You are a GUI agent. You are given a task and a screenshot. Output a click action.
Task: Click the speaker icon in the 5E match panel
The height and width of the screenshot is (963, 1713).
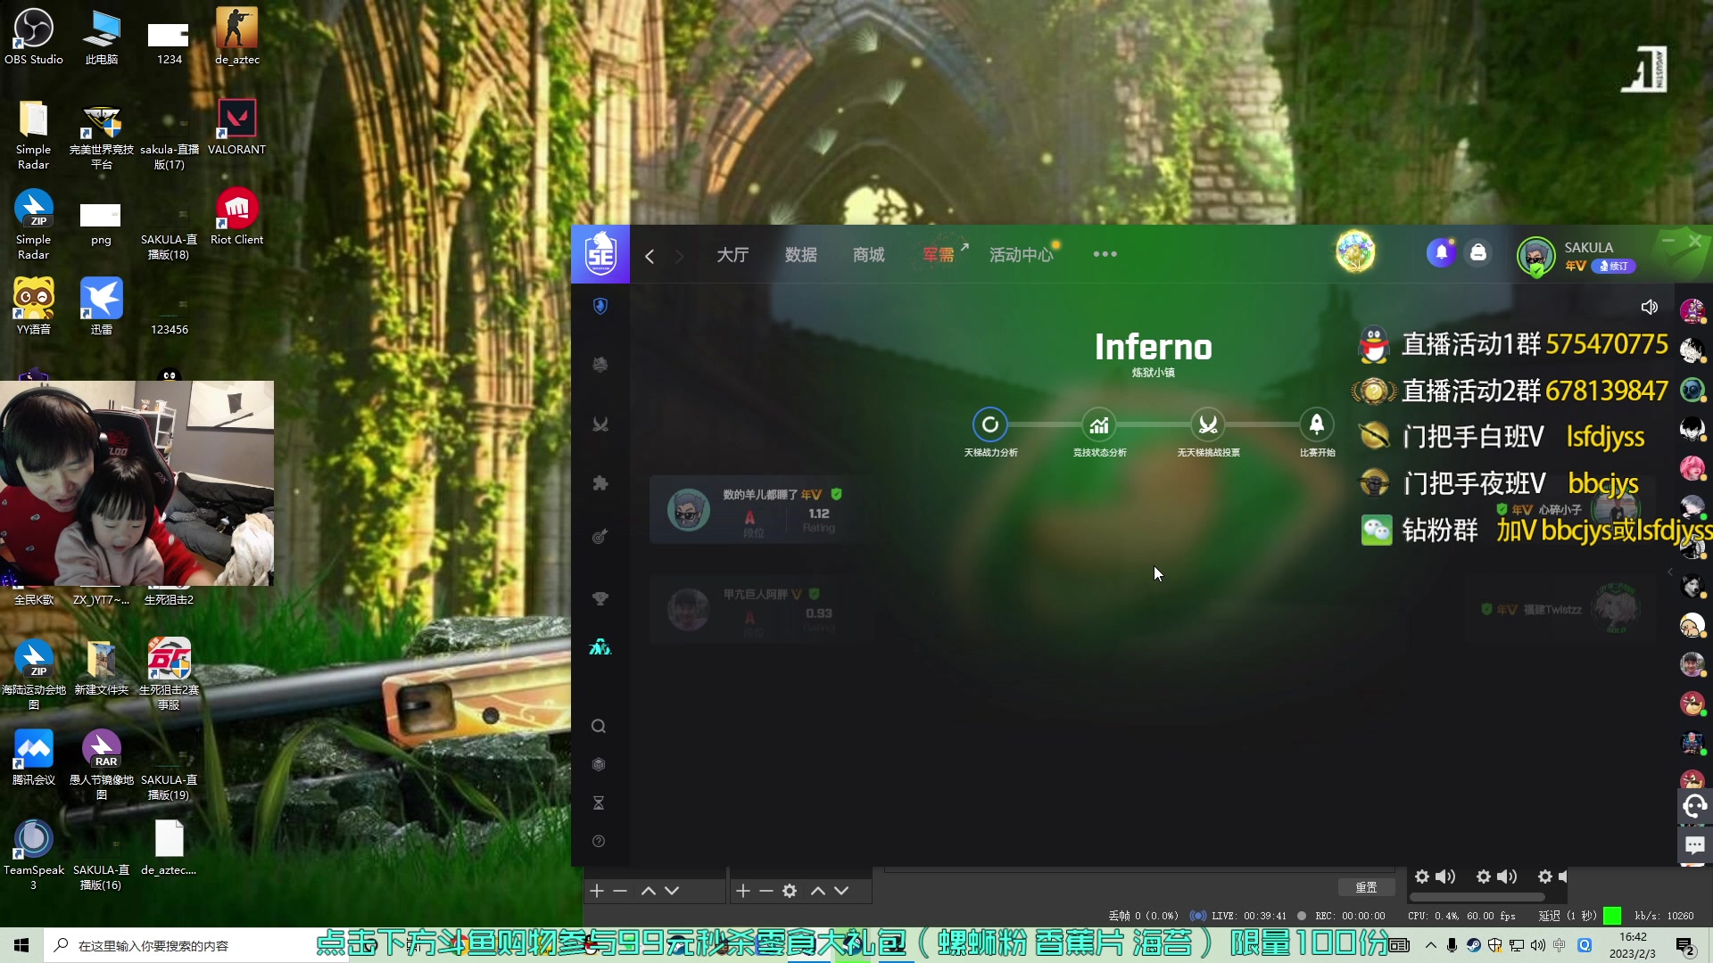tap(1649, 307)
